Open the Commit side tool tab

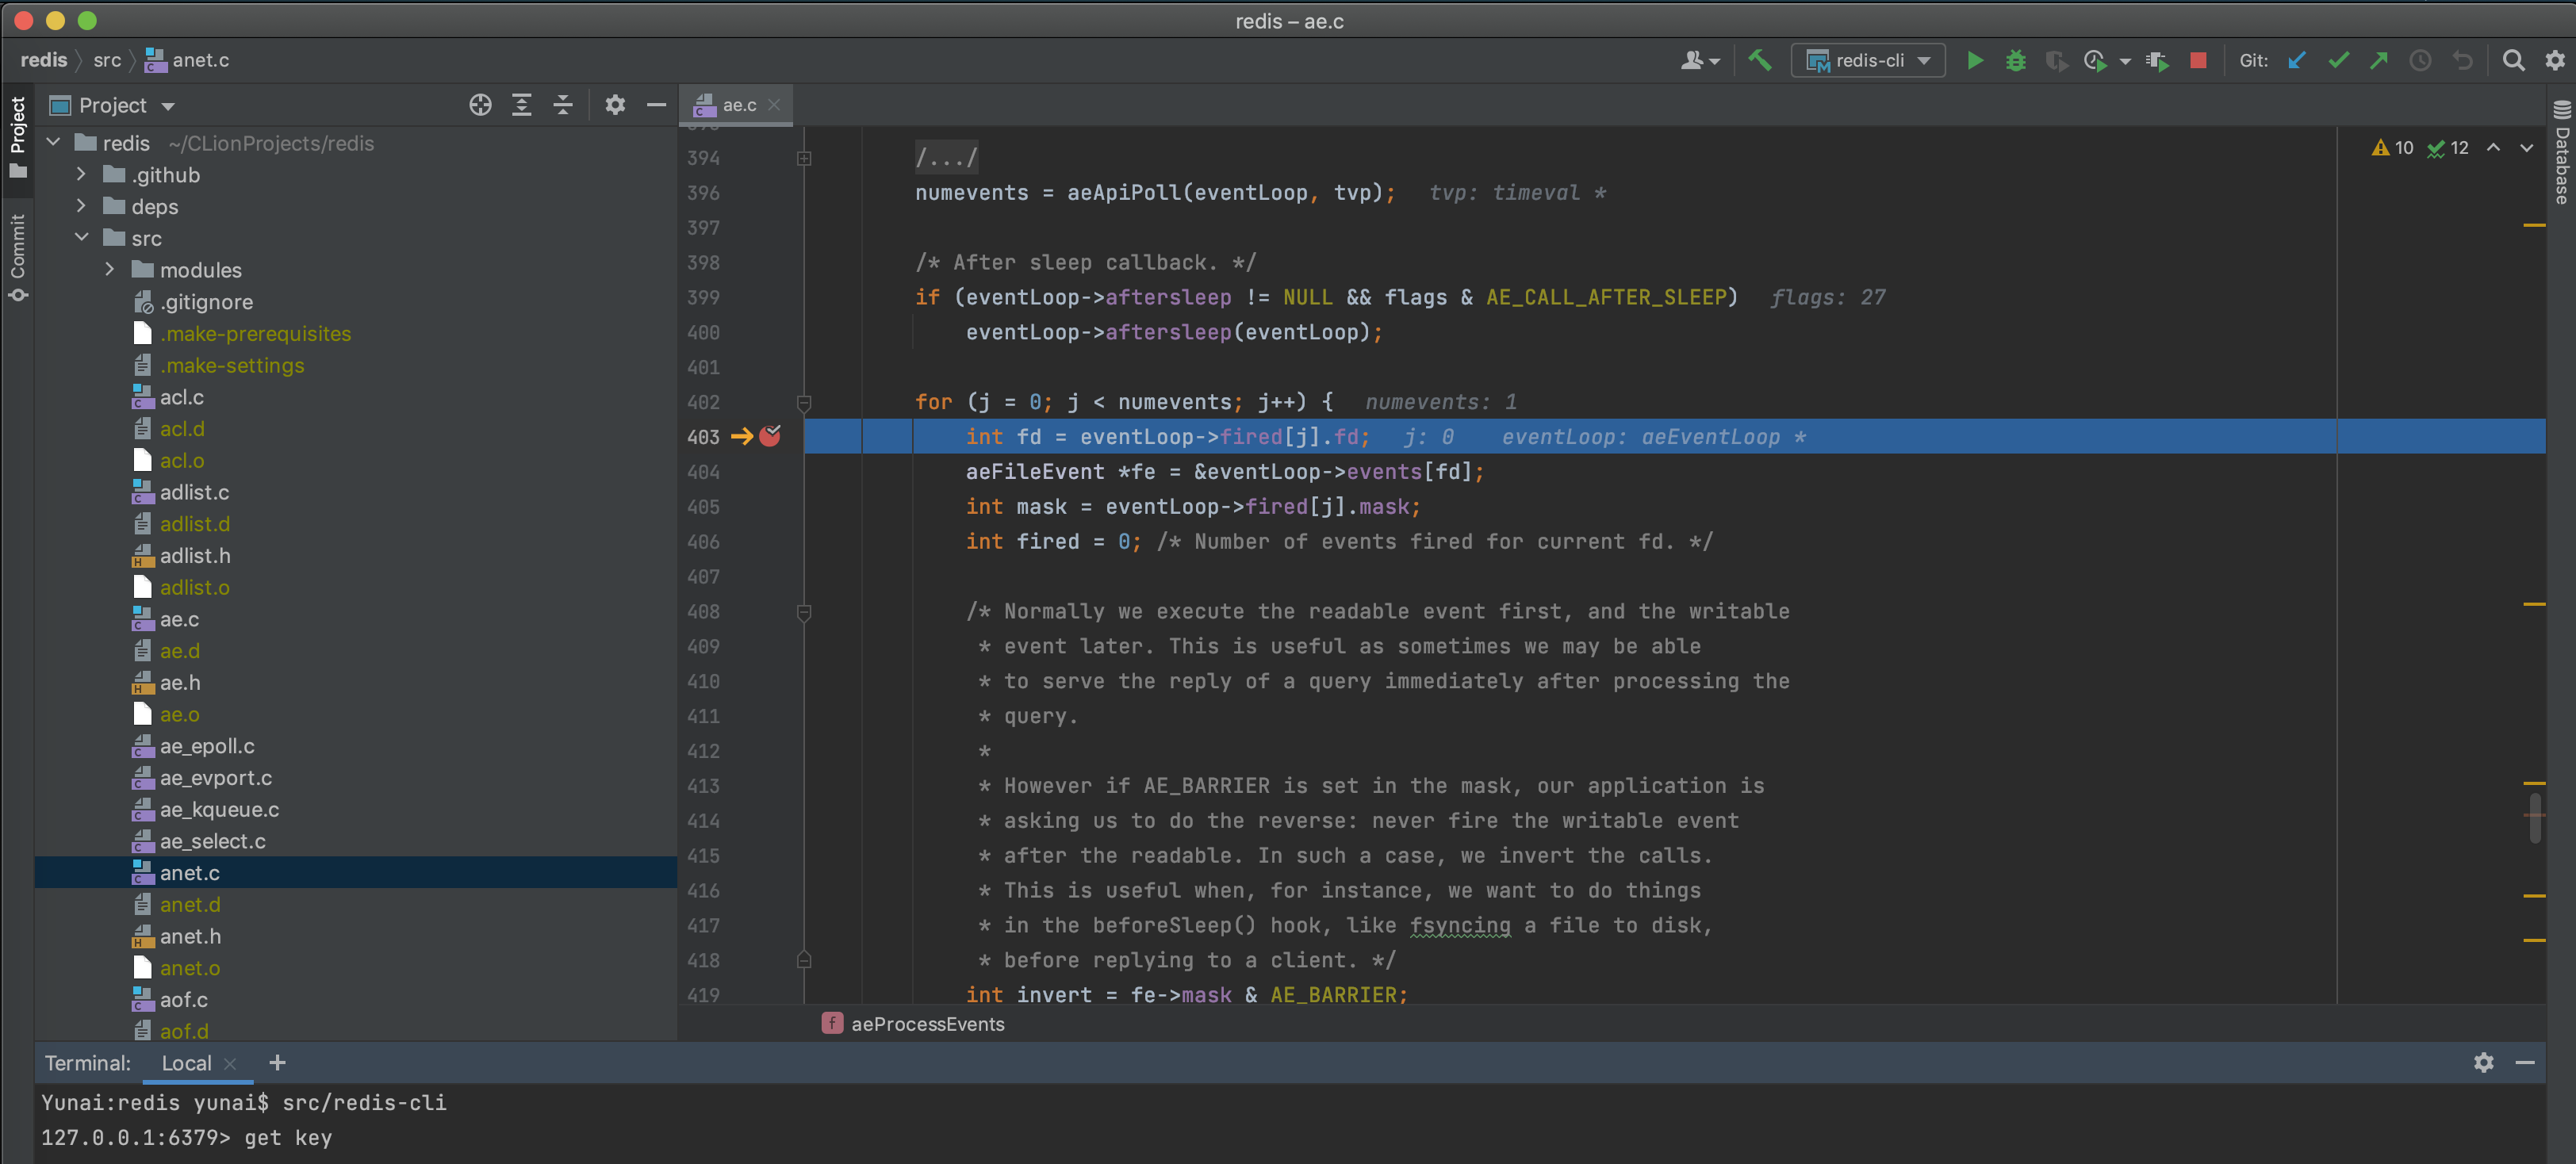coord(17,257)
